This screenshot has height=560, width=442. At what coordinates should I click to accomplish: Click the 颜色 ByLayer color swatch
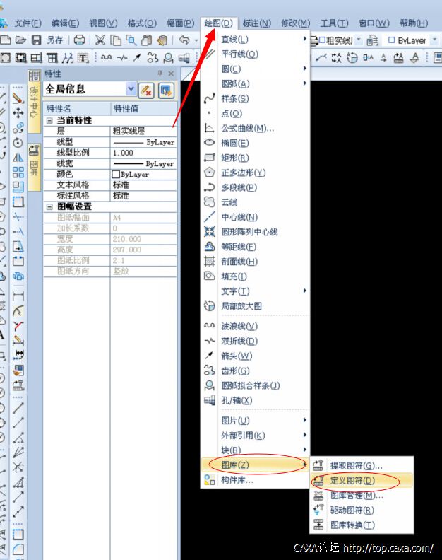coord(116,174)
